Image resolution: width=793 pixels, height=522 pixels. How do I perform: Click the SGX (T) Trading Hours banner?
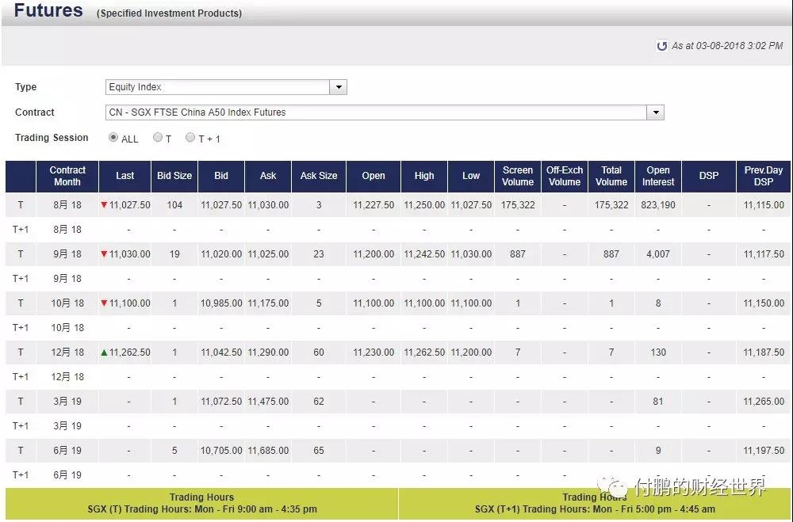[202, 504]
